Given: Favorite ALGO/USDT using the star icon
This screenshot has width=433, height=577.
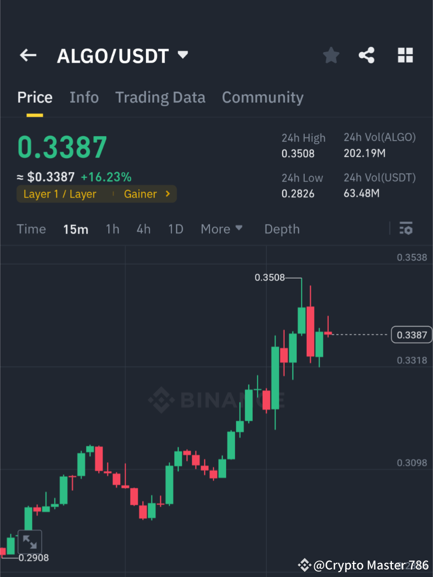Looking at the screenshot, I should [331, 55].
